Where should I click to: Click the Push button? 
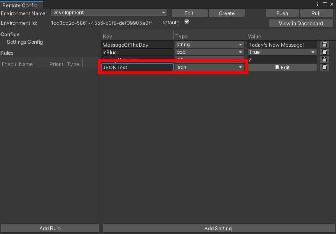282,13
